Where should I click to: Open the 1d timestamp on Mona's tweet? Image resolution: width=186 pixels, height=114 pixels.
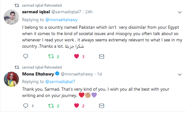tap(99, 74)
